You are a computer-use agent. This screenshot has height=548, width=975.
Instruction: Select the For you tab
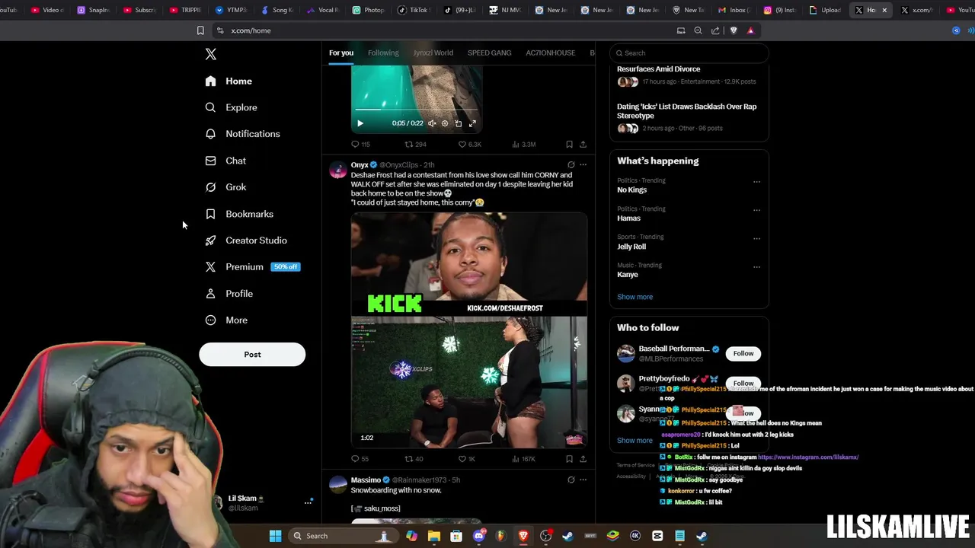click(341, 53)
